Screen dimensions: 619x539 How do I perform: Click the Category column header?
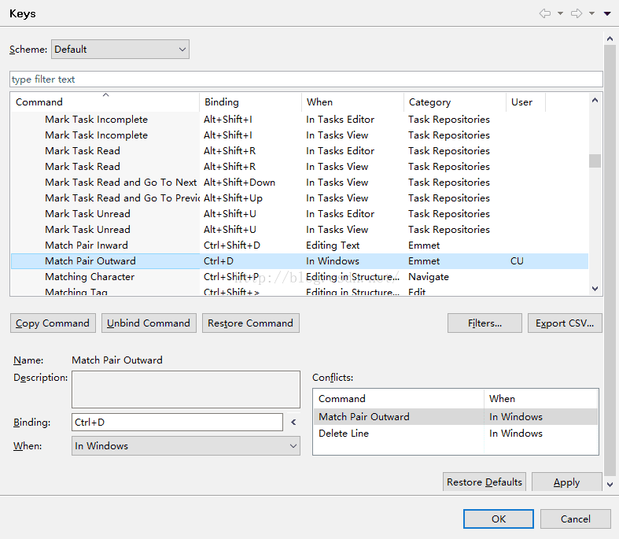455,102
